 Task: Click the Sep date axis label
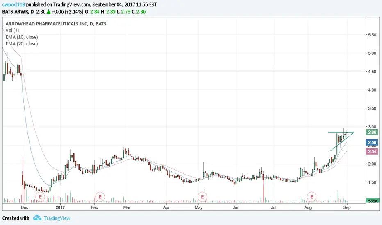tap(347, 207)
